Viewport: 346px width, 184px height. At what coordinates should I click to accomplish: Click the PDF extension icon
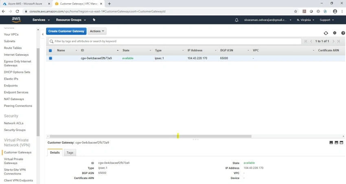tap(304, 11)
